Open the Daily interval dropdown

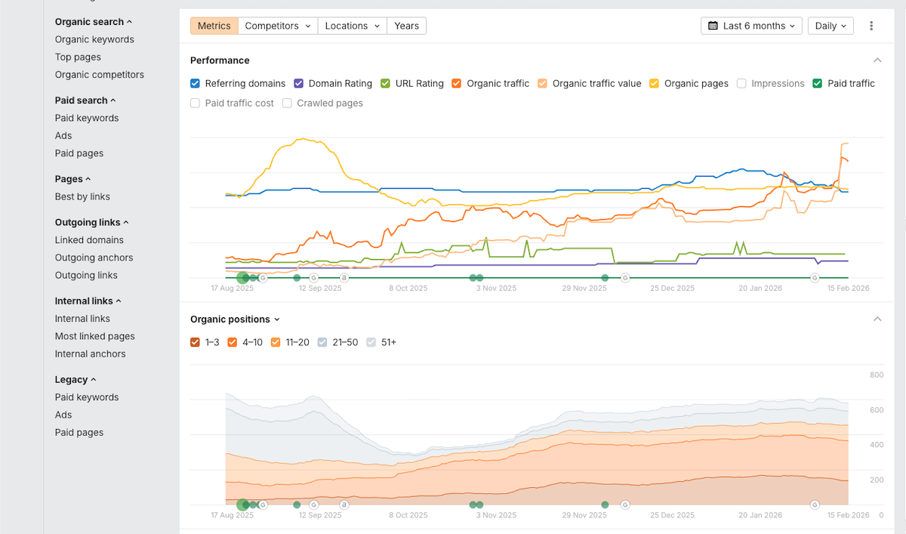pyautogui.click(x=830, y=26)
